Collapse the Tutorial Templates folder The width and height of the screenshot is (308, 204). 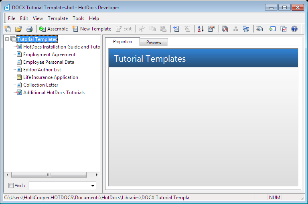pos(7,39)
